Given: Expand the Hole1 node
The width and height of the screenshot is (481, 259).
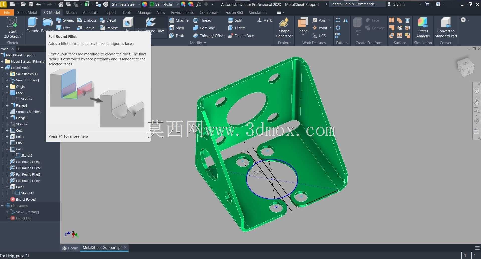Looking at the screenshot, I should (x=7, y=137).
